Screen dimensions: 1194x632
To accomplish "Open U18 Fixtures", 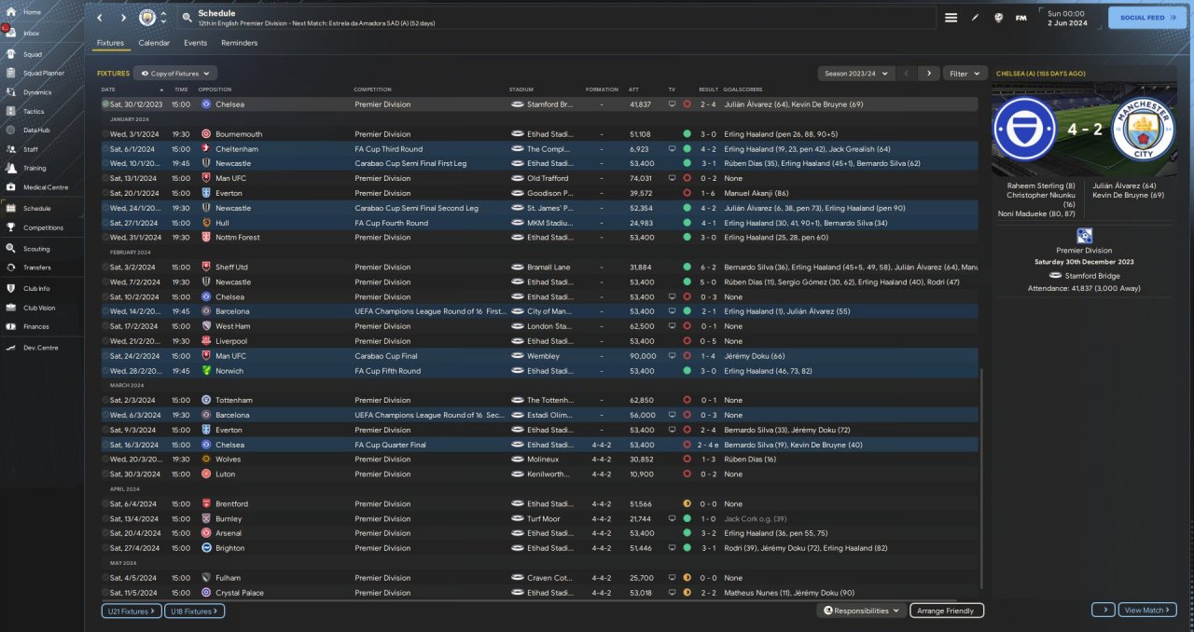I will point(195,611).
